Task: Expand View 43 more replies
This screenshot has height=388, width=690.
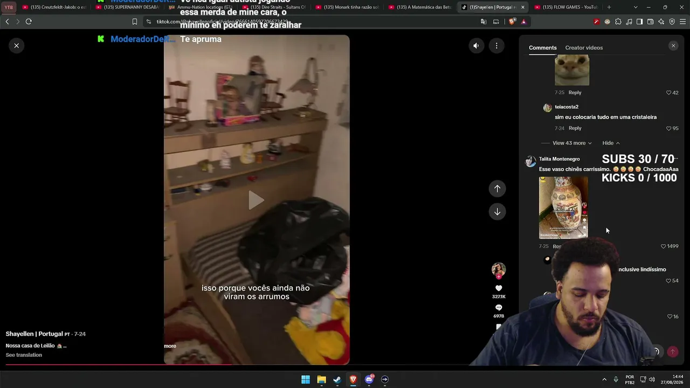Action: 572,143
